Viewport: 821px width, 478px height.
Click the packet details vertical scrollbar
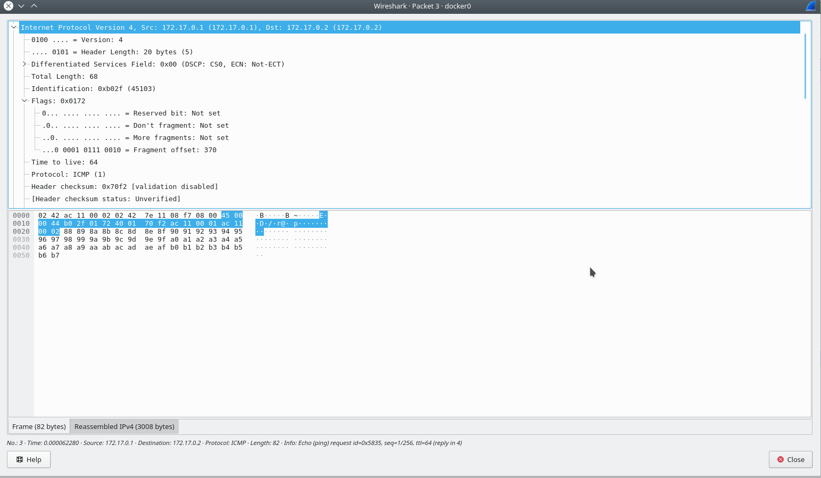(x=806, y=66)
